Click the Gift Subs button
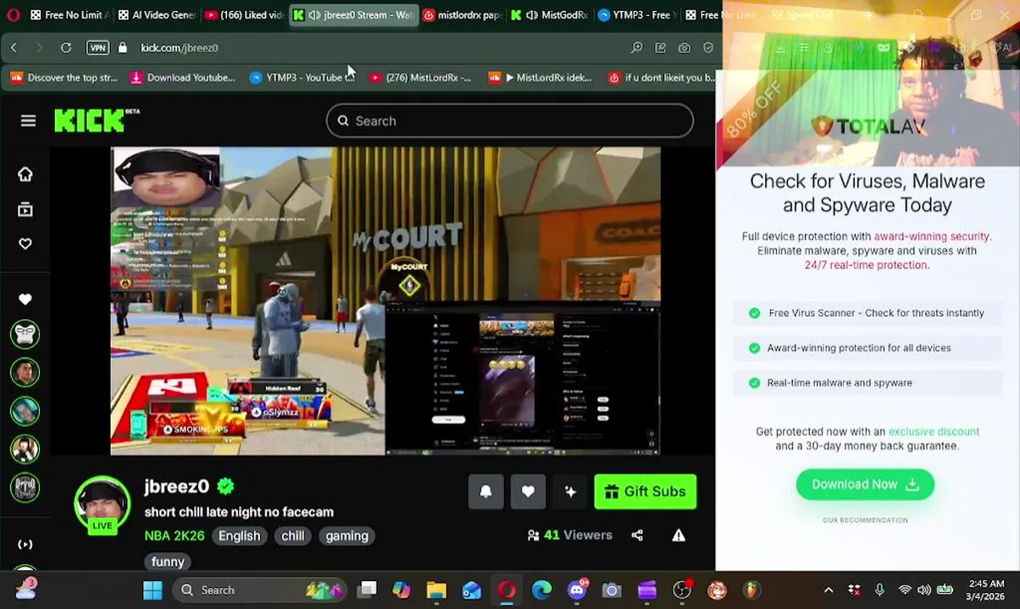 click(x=646, y=491)
